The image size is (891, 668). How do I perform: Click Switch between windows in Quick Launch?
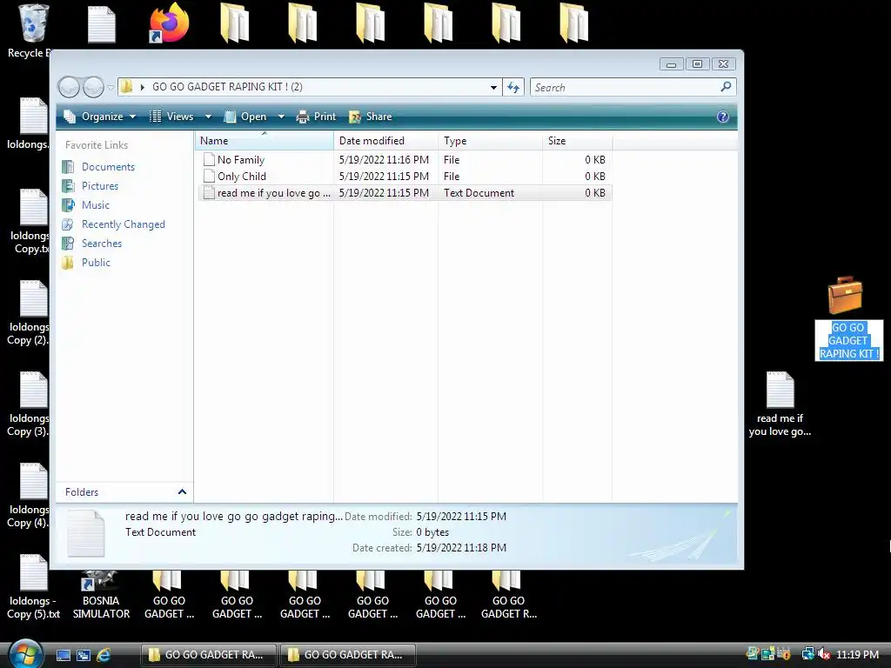(x=83, y=655)
